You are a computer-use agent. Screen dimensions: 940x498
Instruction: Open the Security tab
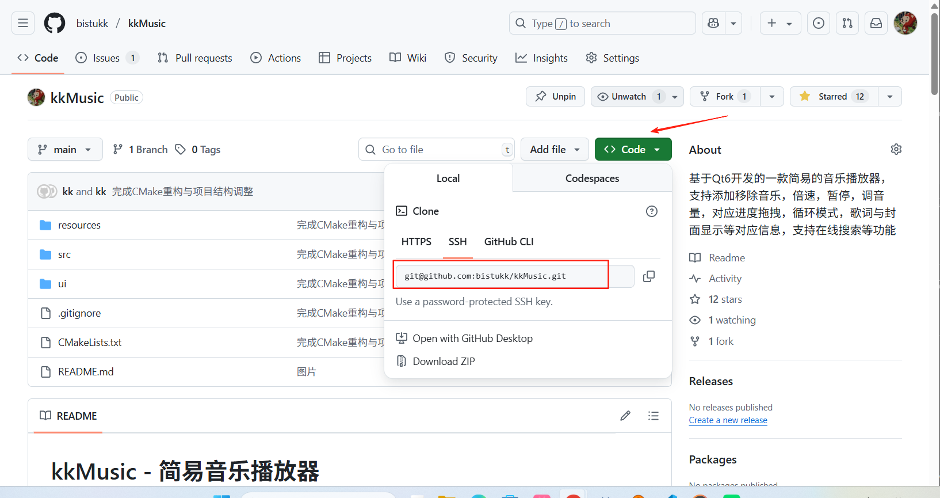[471, 58]
